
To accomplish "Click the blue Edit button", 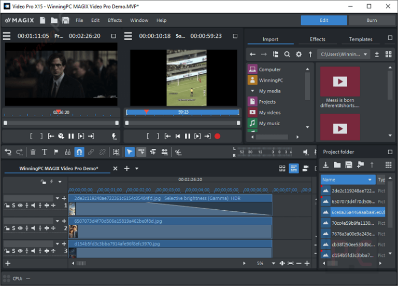I will (x=324, y=20).
